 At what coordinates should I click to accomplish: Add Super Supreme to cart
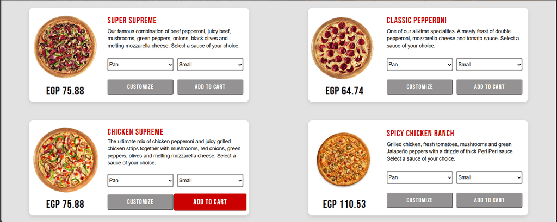coord(210,87)
